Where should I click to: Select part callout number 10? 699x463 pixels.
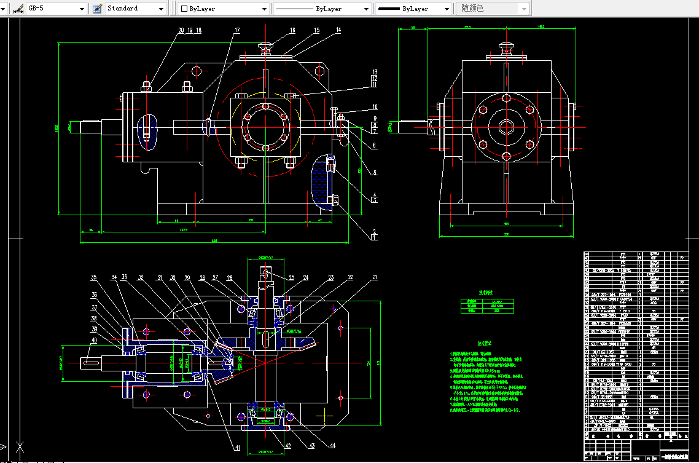point(375,106)
